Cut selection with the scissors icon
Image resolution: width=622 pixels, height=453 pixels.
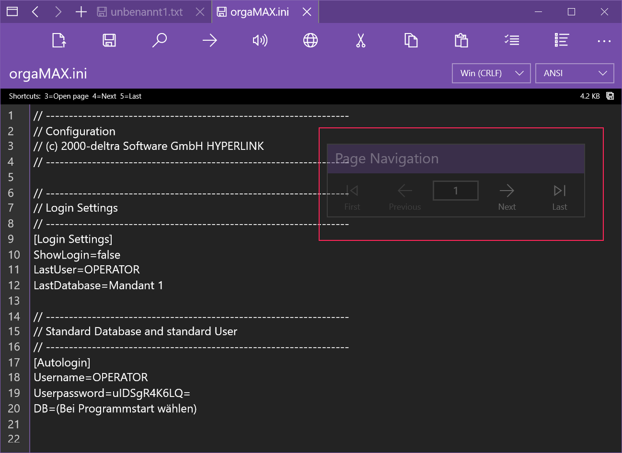click(361, 40)
